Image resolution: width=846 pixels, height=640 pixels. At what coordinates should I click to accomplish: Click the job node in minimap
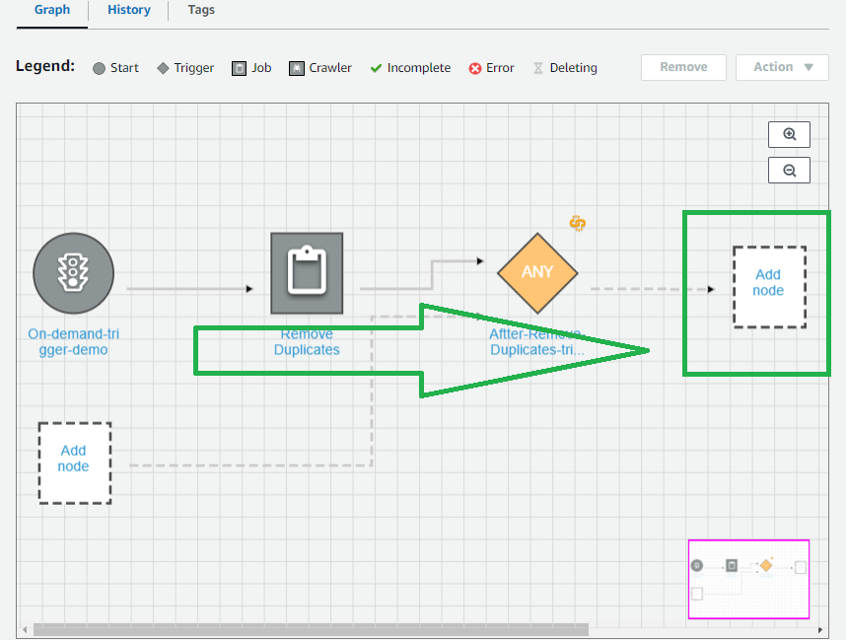(x=732, y=565)
